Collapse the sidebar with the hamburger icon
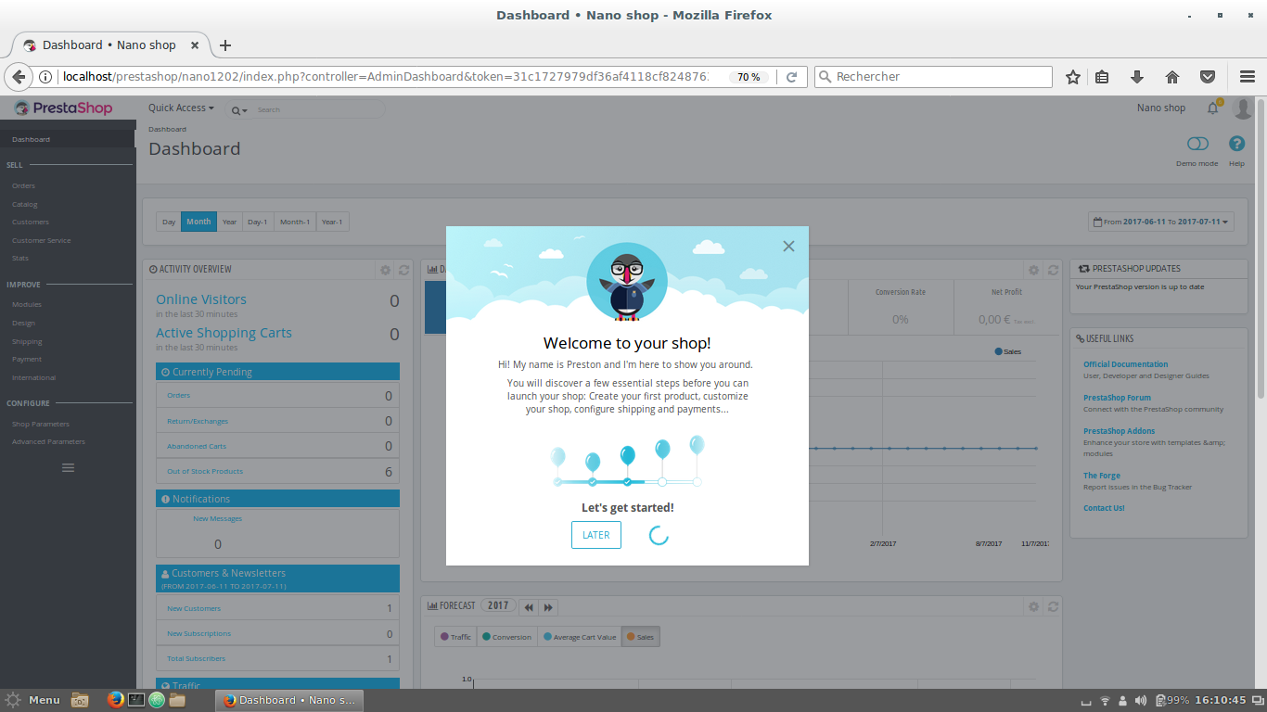 coord(68,468)
